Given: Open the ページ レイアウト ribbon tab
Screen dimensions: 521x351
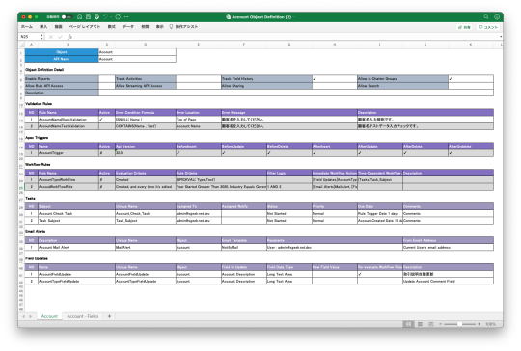Looking at the screenshot, I should [85, 27].
